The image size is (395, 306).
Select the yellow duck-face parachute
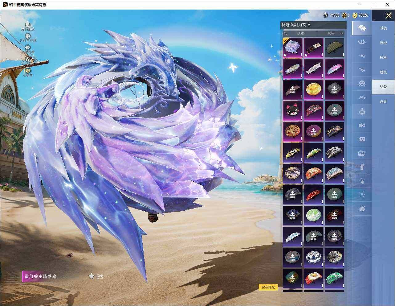tap(314, 90)
